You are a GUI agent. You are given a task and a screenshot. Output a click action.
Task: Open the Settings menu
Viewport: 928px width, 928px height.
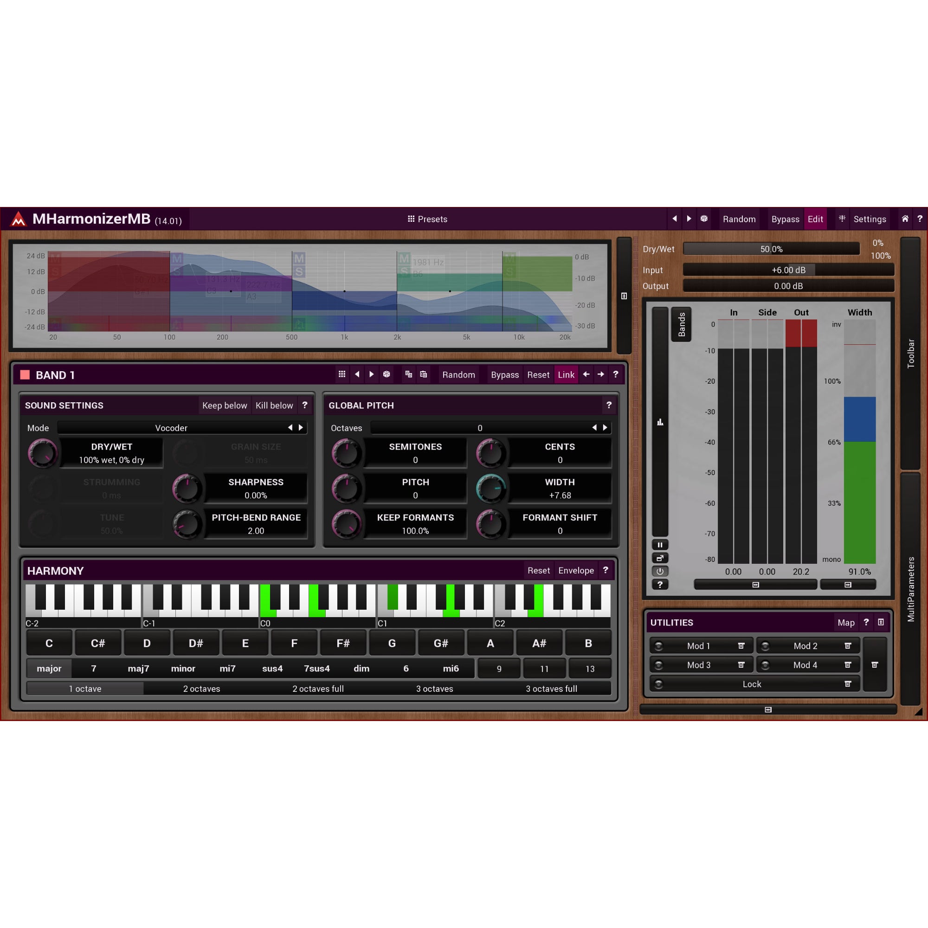(x=870, y=219)
